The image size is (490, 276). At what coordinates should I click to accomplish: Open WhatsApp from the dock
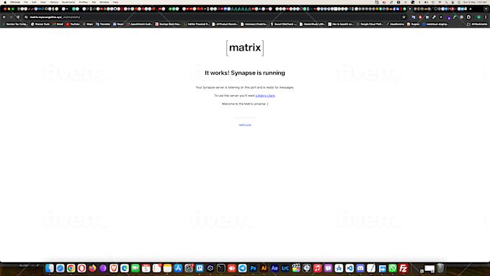(393, 268)
